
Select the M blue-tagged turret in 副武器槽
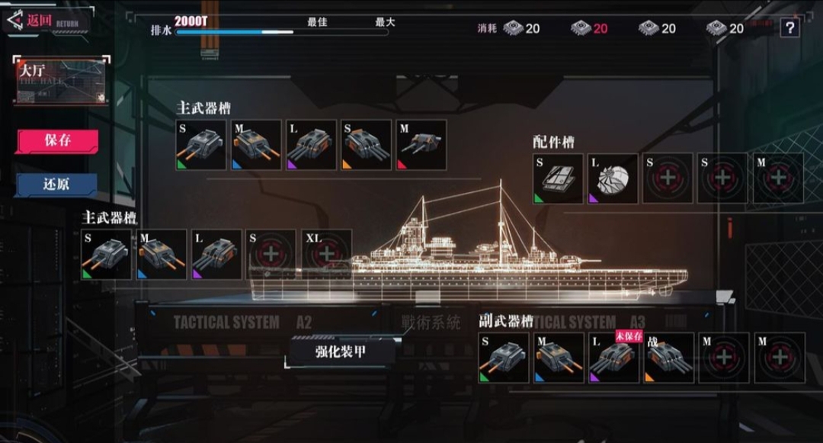tap(559, 358)
